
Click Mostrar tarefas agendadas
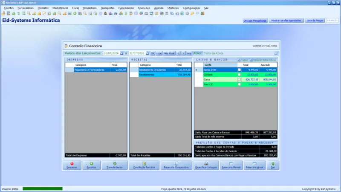pyautogui.click(x=286, y=20)
